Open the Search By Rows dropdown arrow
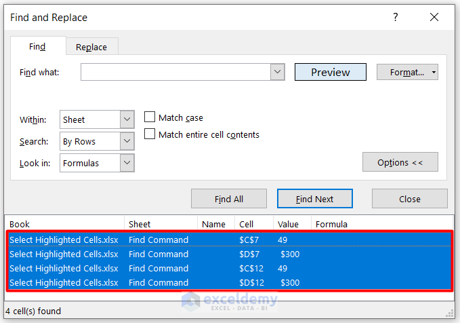Viewport: 460px width, 323px height. click(127, 141)
